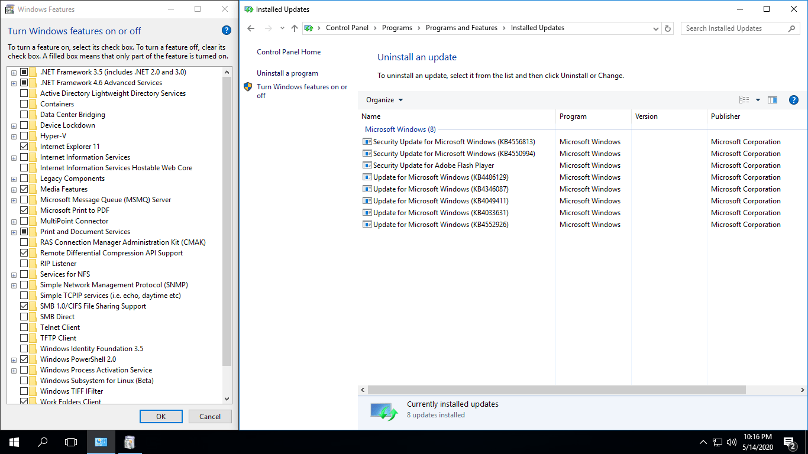Click the Forward arrow in Installed Updates

(269, 28)
